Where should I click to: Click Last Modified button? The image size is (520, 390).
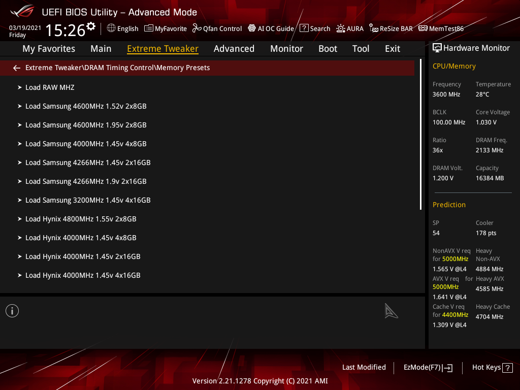tap(364, 367)
